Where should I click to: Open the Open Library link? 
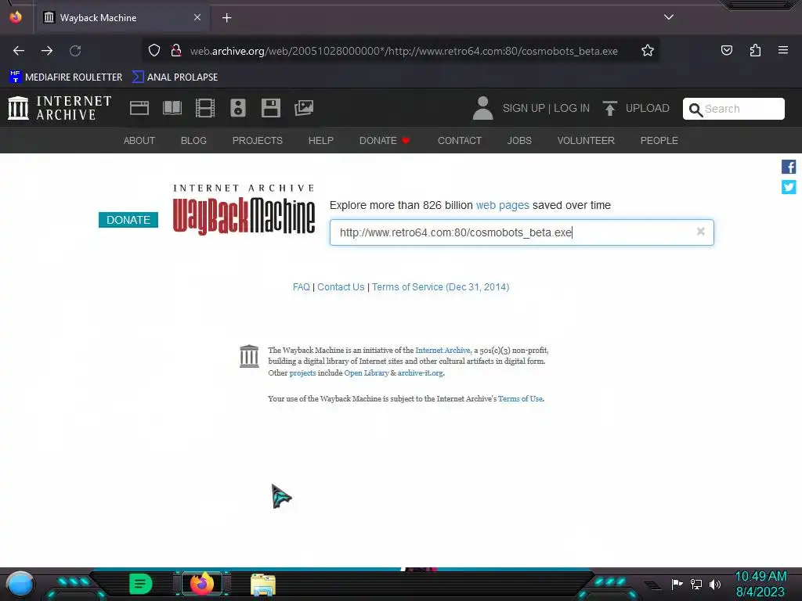[367, 372]
